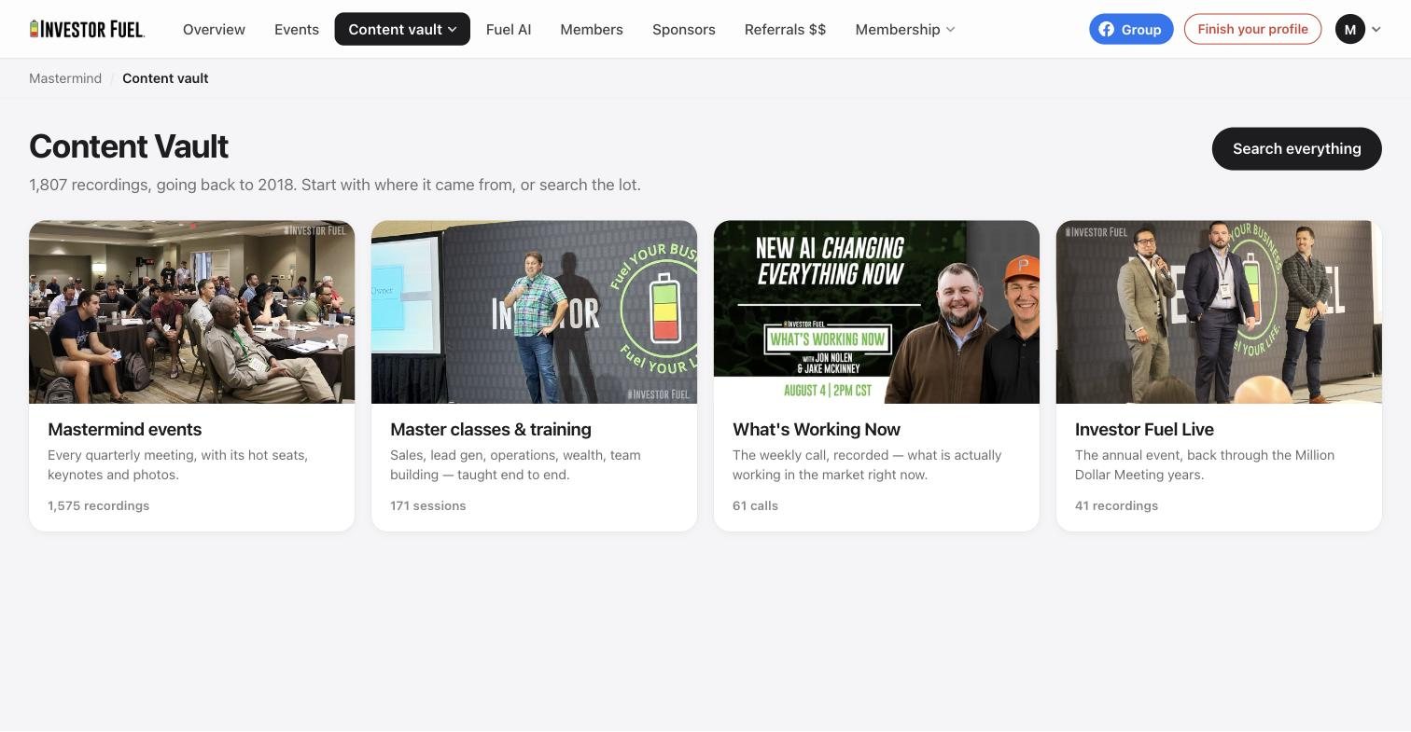Click the Search everything button
Screen dimensions: 1411x732
pos(1296,148)
